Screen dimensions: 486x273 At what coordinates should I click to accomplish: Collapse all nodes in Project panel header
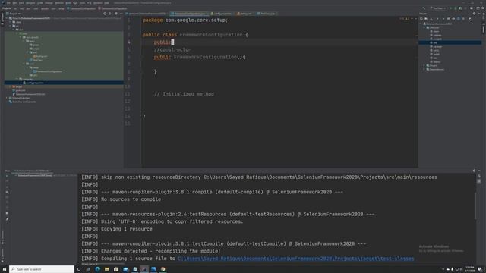click(109, 14)
